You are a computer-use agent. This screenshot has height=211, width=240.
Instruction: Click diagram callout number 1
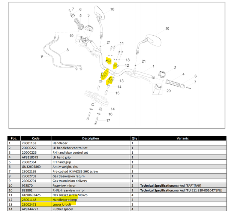coord(153,66)
